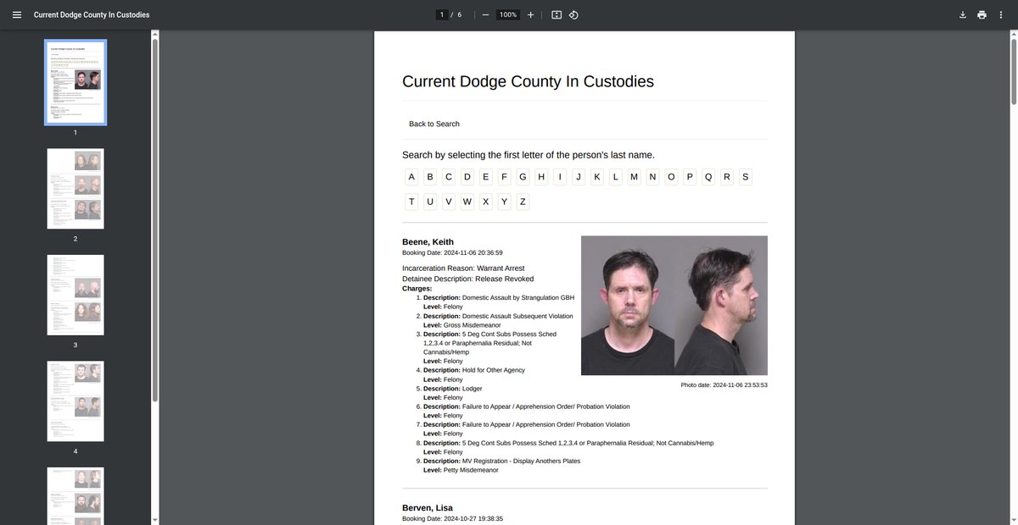Open the page 5 thumbnail
This screenshot has width=1018, height=525.
(76, 496)
